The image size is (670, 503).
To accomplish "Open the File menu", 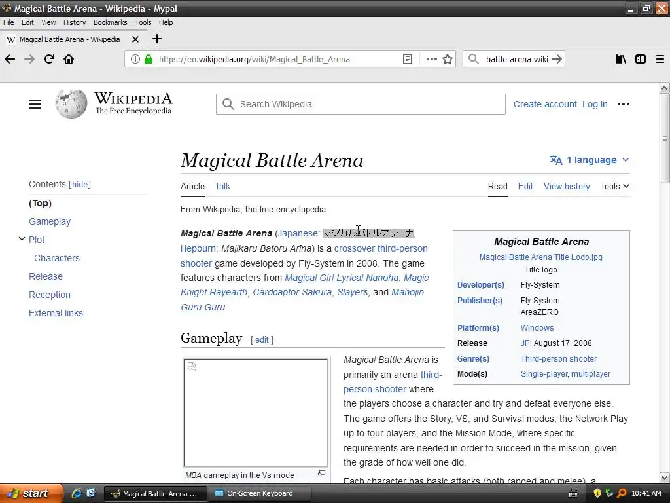I will [9, 22].
